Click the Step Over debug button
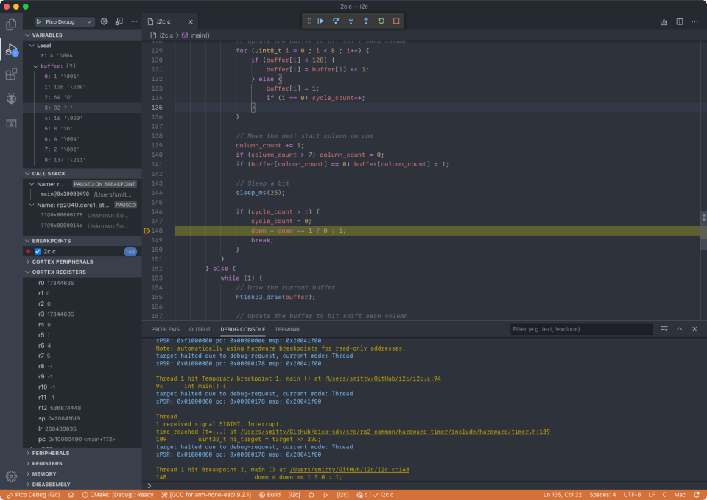The height and width of the screenshot is (500, 707). [x=336, y=21]
